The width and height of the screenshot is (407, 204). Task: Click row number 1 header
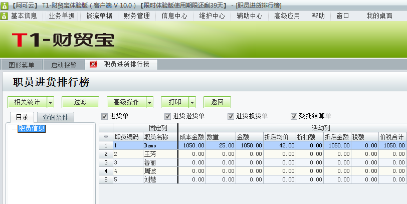(106, 145)
